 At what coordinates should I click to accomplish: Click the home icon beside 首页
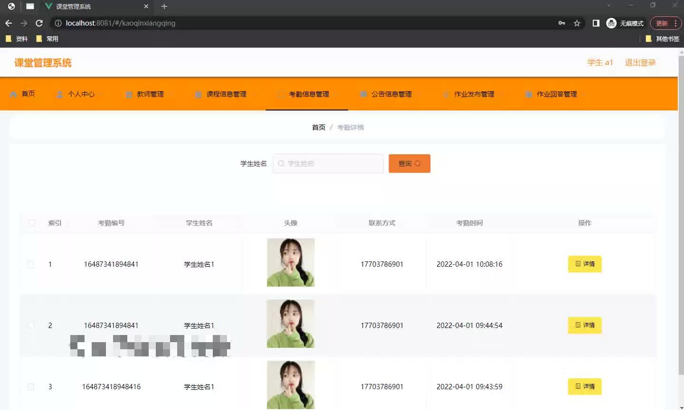click(13, 93)
